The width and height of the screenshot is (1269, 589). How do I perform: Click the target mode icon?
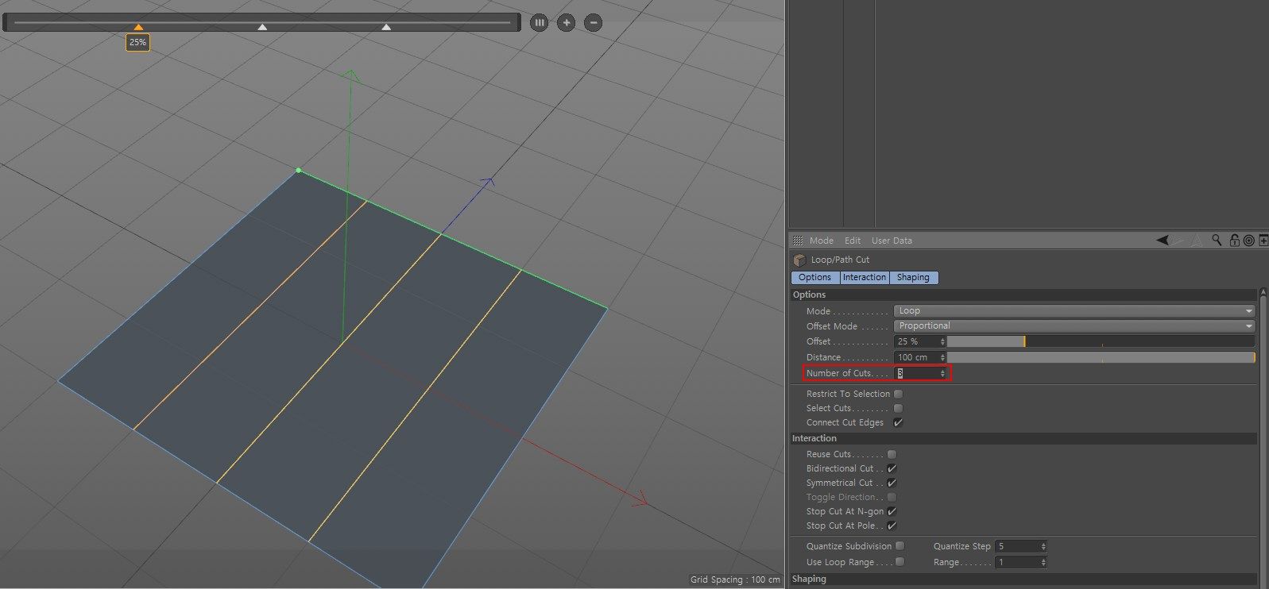point(1248,241)
